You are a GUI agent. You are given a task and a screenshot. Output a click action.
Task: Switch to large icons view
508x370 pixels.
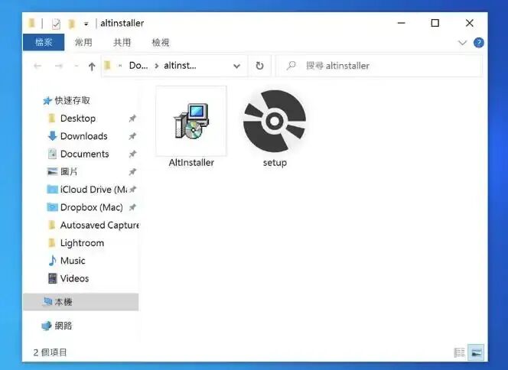[476, 352]
